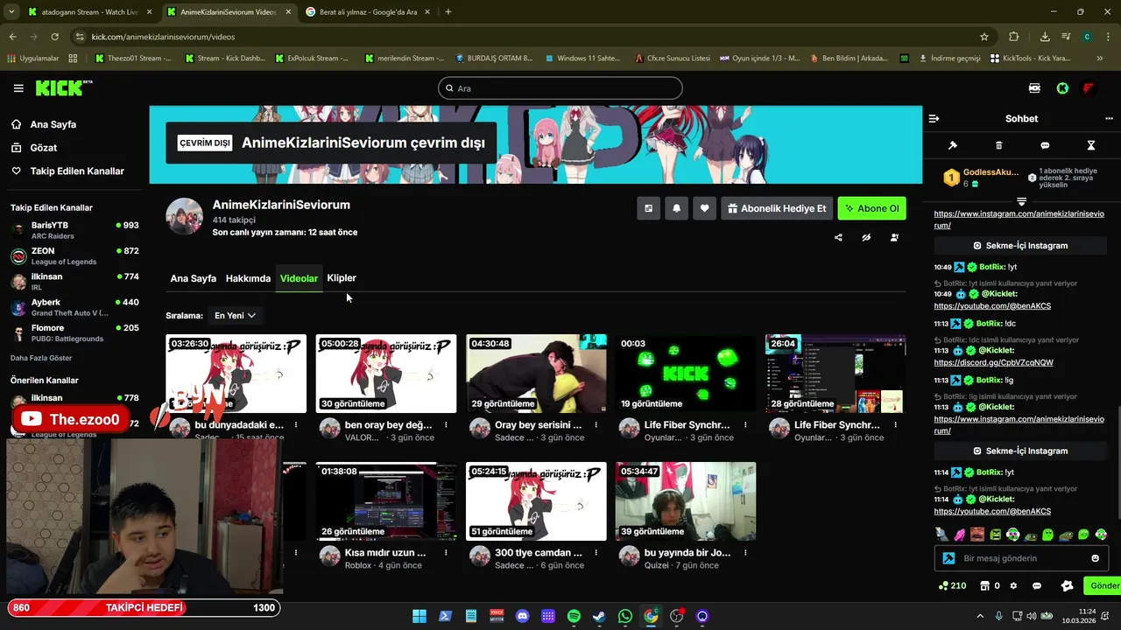Toggle the crossed-eye hide icon
The image size is (1121, 630).
[866, 237]
